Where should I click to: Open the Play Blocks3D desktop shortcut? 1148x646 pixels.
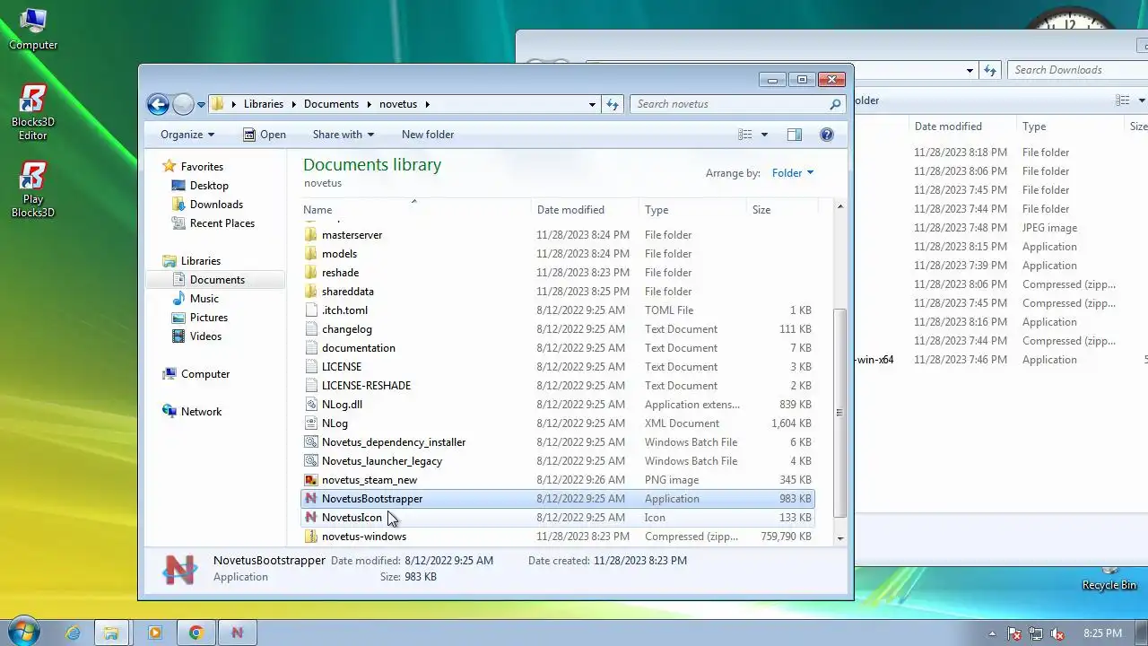click(33, 189)
